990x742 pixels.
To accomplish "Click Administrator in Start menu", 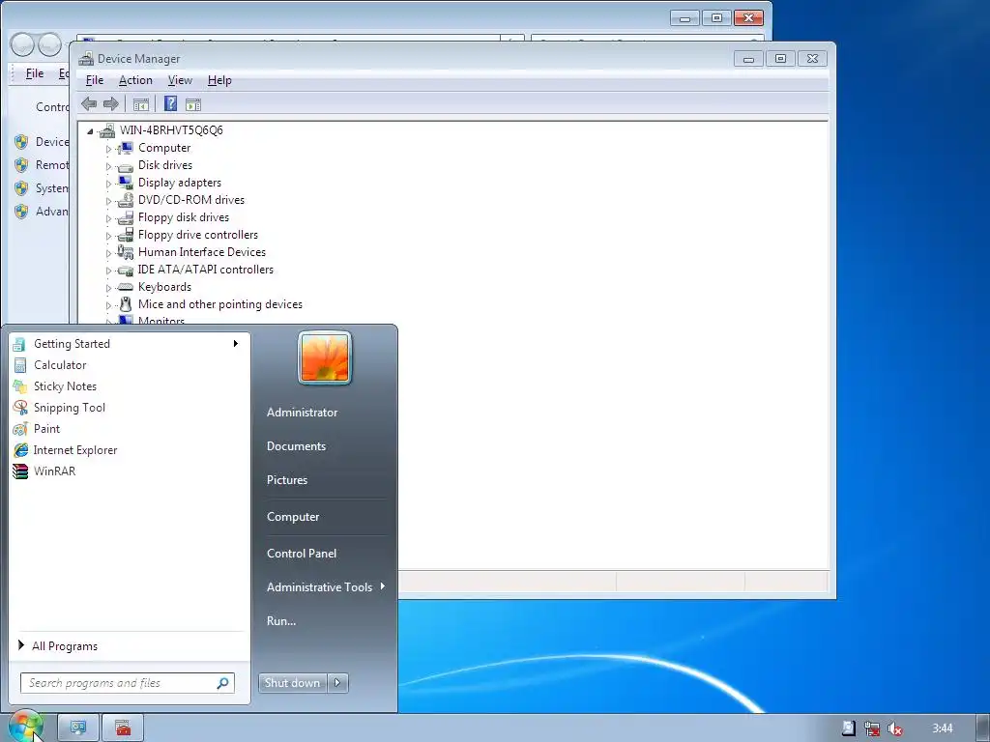I will [x=303, y=412].
